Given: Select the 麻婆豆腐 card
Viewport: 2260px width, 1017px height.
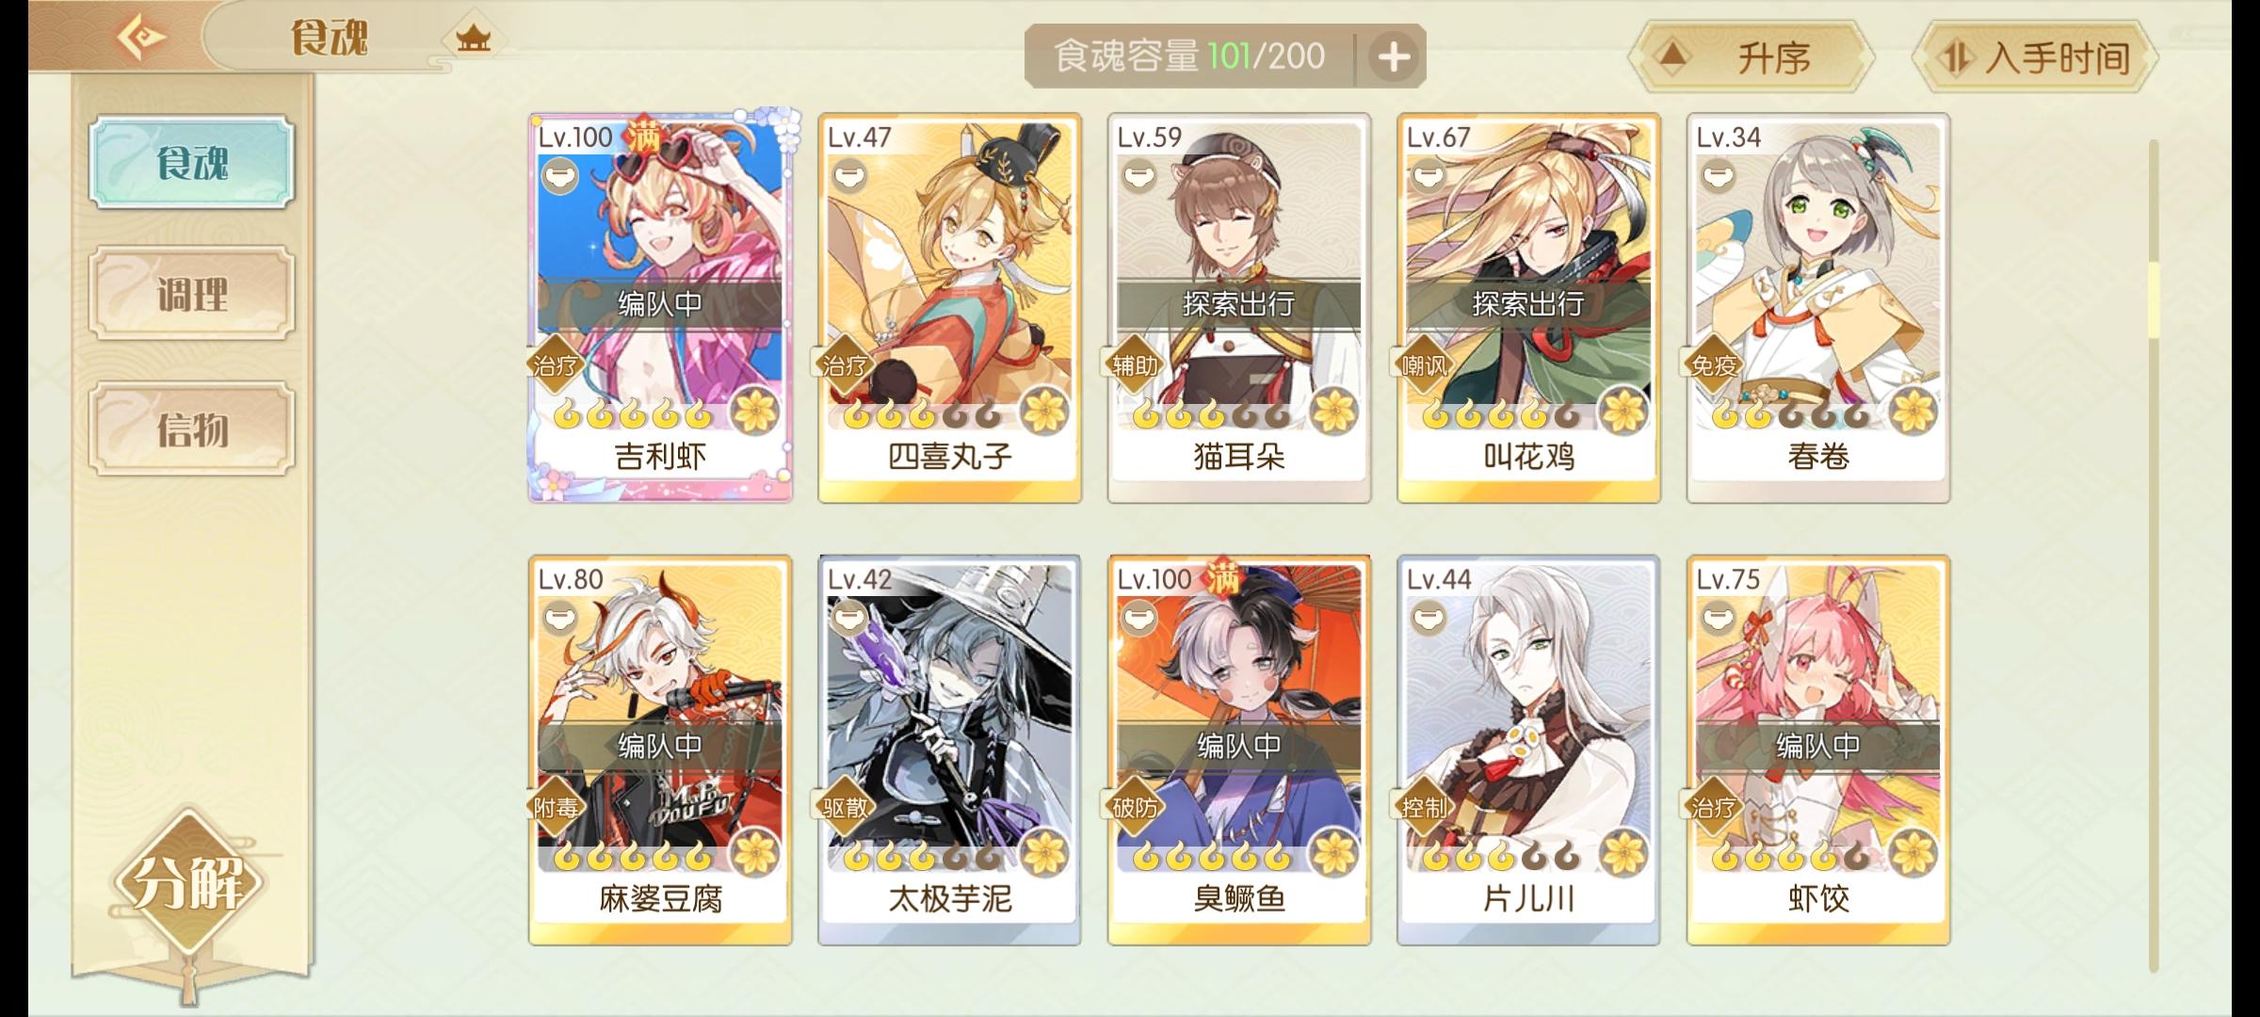Looking at the screenshot, I should (x=660, y=751).
